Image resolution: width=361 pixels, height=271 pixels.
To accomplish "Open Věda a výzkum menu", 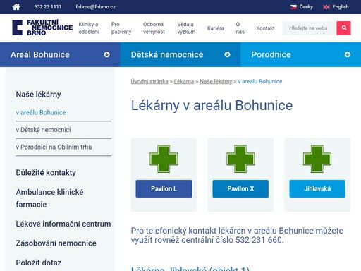I will (x=186, y=28).
